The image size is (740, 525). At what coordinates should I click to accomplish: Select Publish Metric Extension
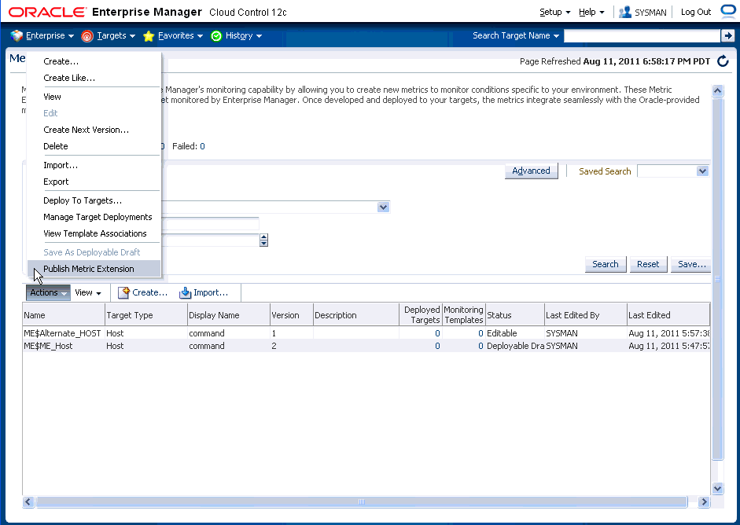tap(94, 269)
